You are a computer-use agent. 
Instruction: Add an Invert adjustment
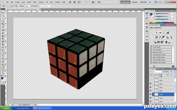coord(155,42)
